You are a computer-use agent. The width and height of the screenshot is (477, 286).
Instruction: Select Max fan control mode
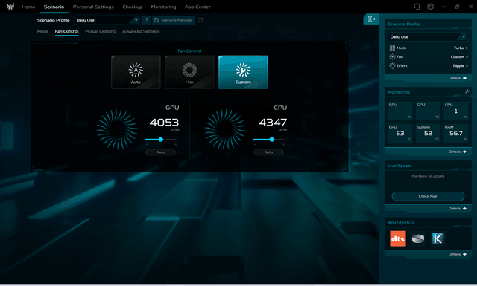(x=189, y=72)
